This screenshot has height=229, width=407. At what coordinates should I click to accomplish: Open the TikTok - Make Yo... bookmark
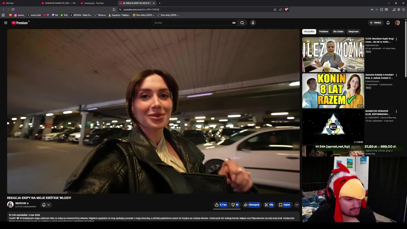click(80, 15)
